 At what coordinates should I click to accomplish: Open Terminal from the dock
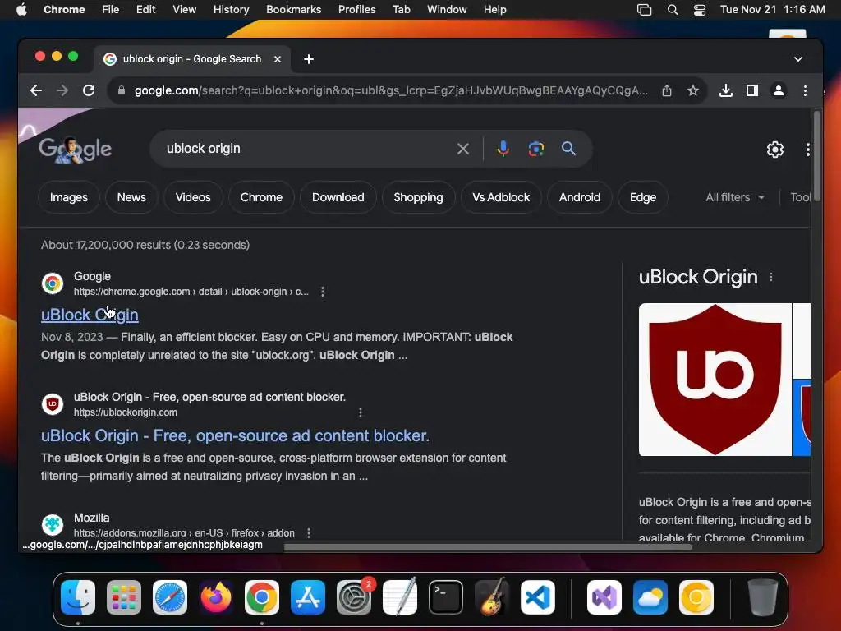tap(446, 597)
